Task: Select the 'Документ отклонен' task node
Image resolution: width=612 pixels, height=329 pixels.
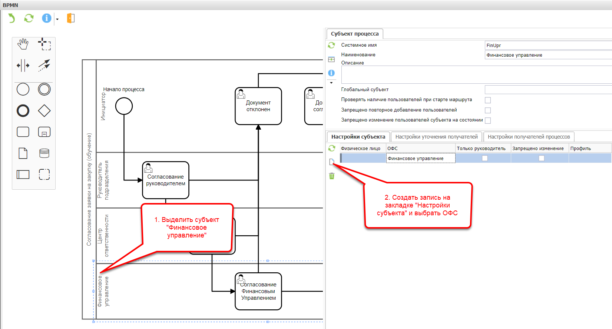Action: click(x=258, y=106)
